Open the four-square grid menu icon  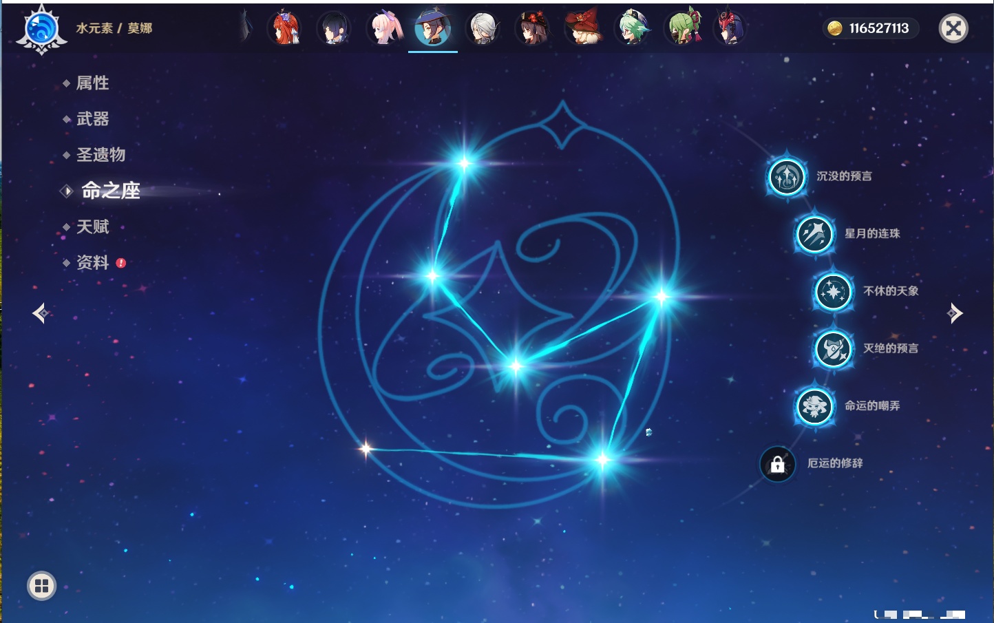41,586
